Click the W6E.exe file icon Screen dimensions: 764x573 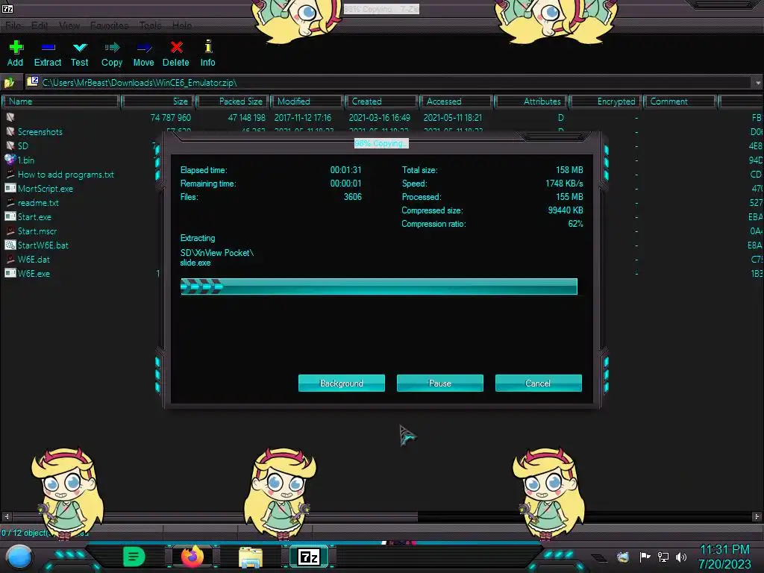coord(10,273)
